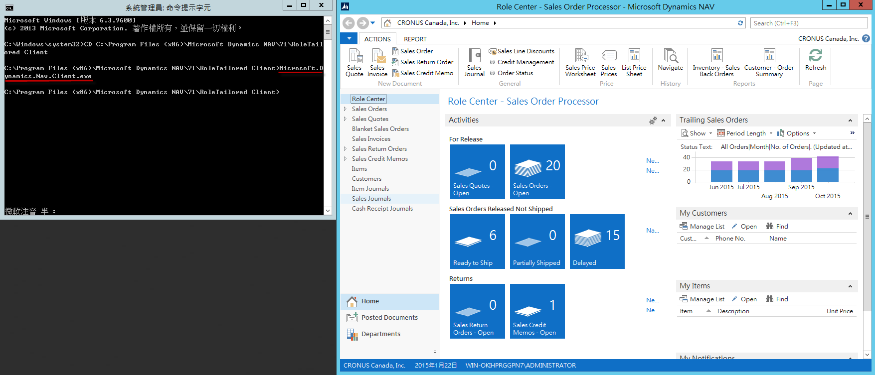Expand the Home breadcrumb arrow
Viewport: 875px width, 375px height.
[495, 23]
